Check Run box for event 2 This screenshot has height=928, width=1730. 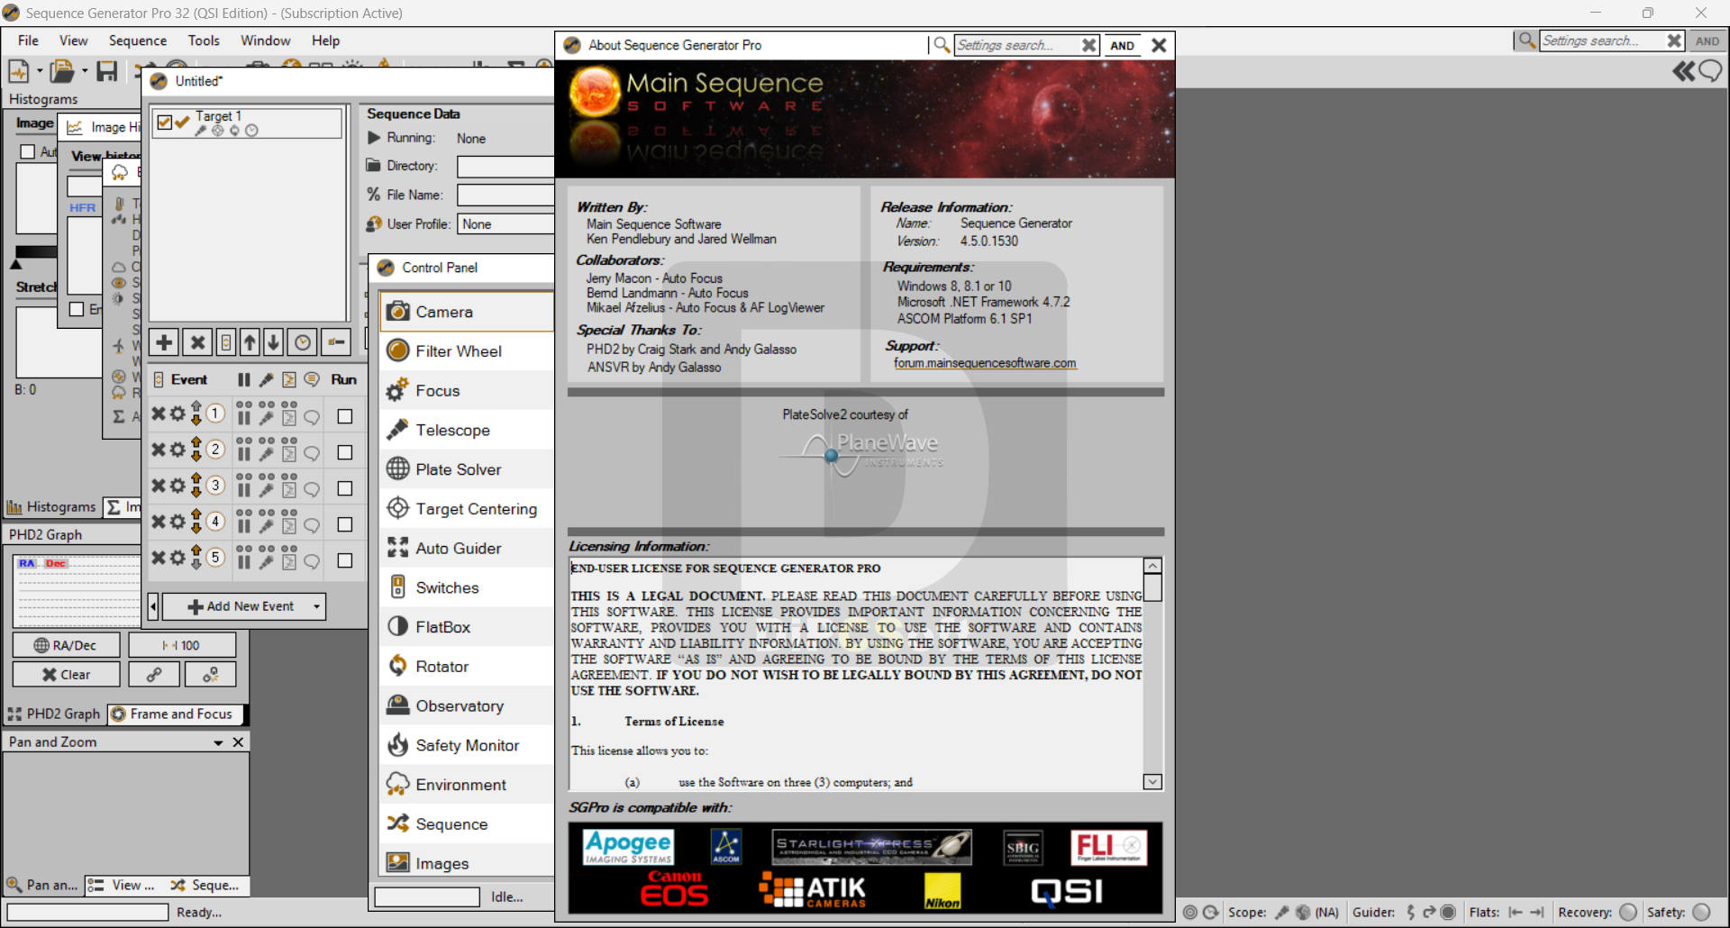click(344, 452)
